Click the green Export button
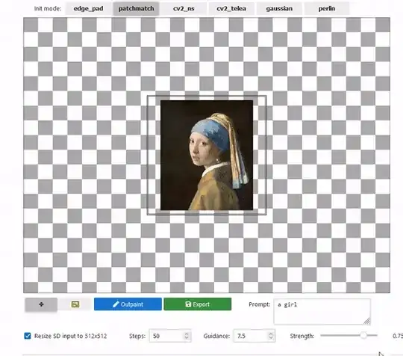Image resolution: width=403 pixels, height=356 pixels. tap(197, 304)
